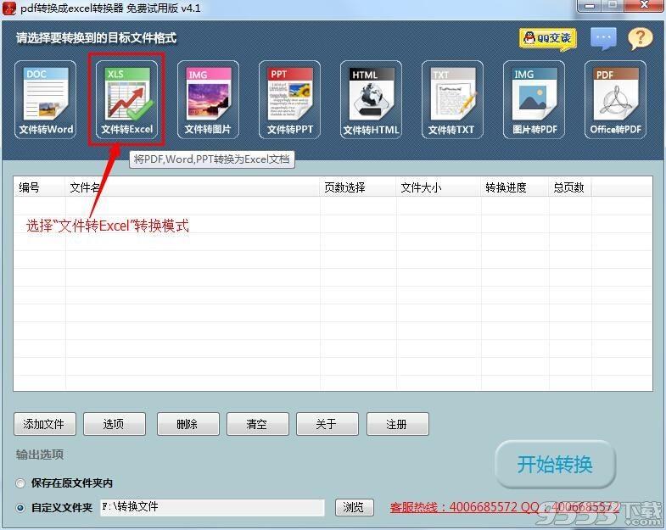Select the 文件转Excel conversion mode
Image resolution: width=666 pixels, height=530 pixels.
point(126,100)
